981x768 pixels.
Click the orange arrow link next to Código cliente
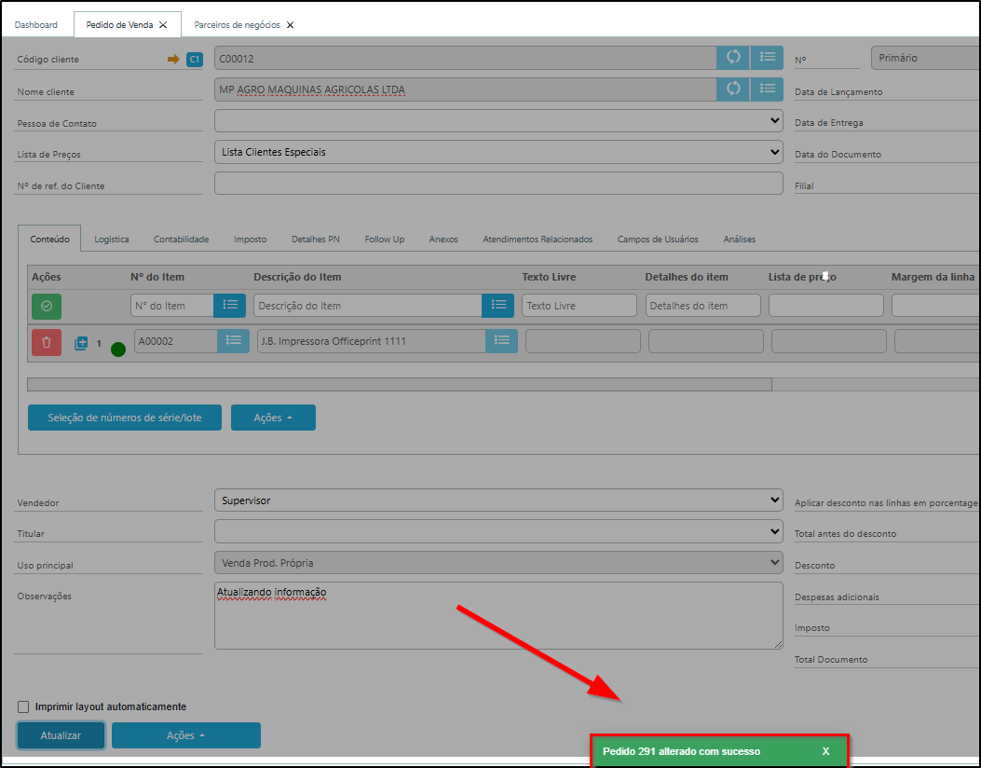pos(172,59)
